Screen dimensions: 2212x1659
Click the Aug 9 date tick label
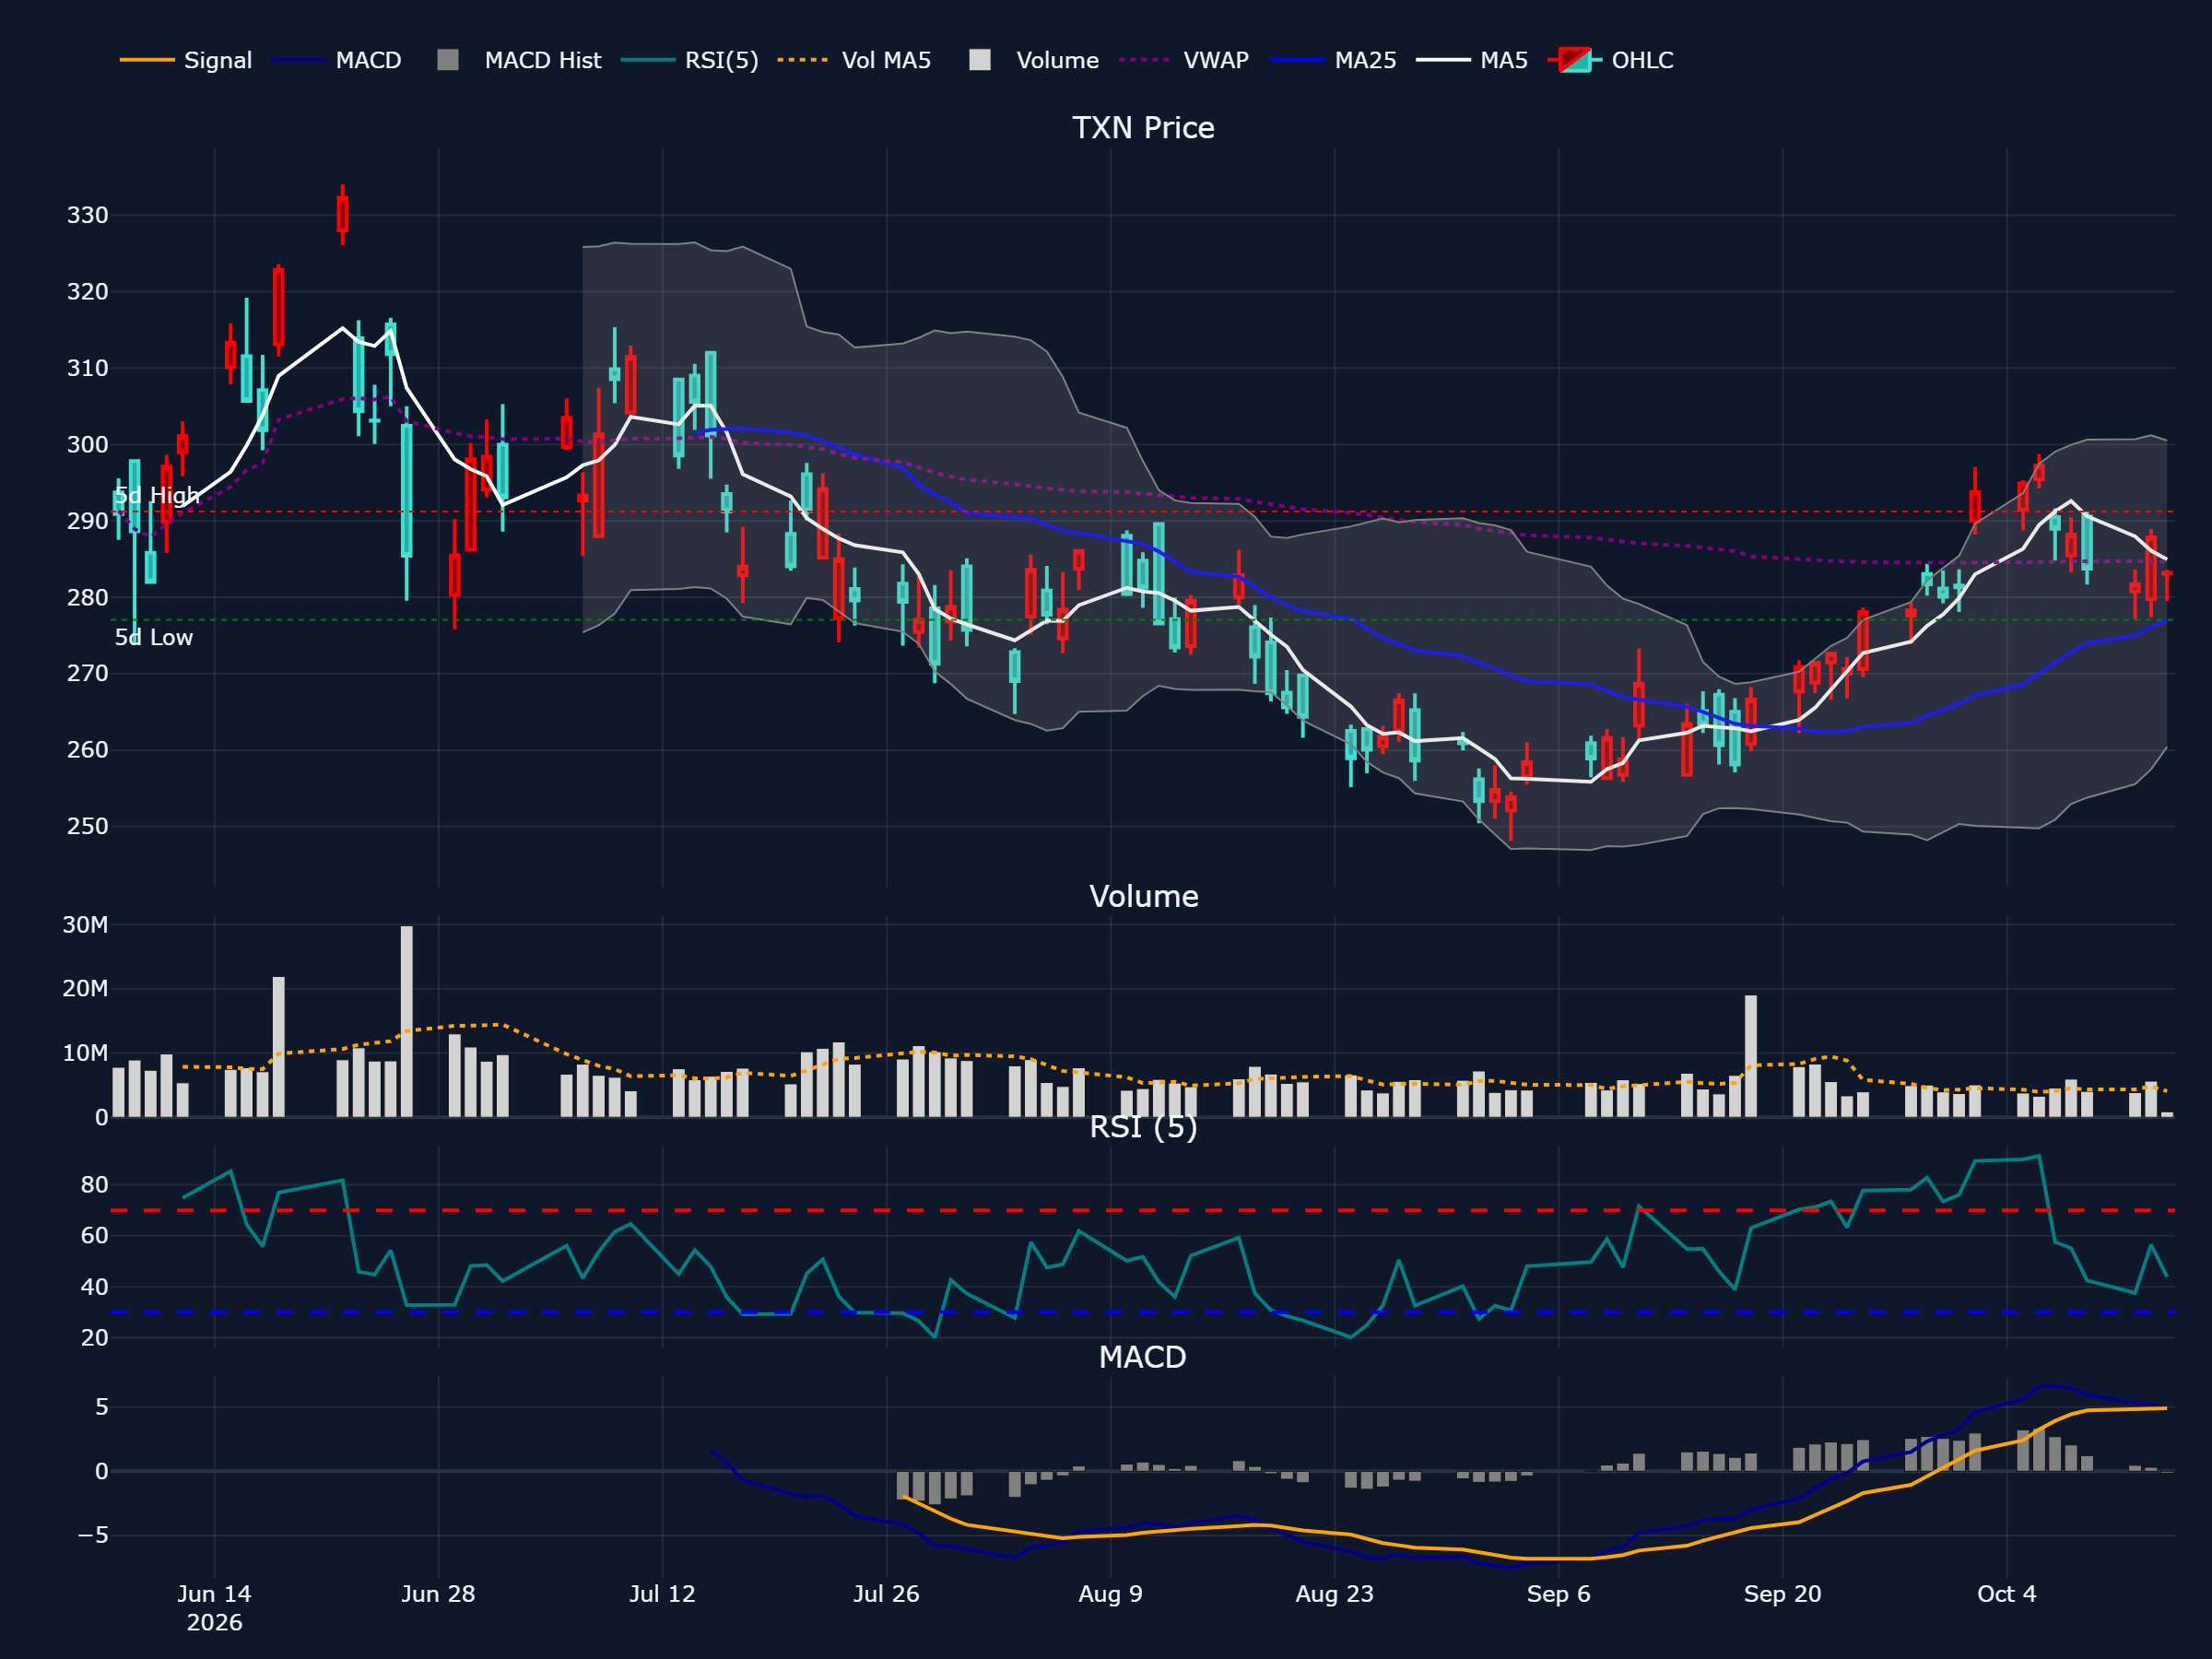1110,1594
